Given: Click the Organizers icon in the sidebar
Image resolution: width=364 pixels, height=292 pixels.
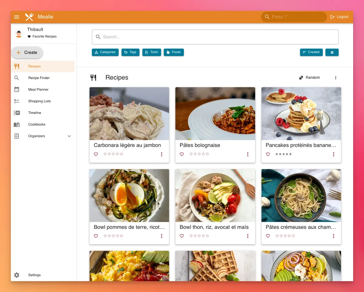Looking at the screenshot, I should (17, 136).
